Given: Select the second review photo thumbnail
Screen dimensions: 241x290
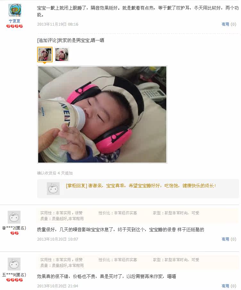Looking at the screenshot, I should 62,55.
